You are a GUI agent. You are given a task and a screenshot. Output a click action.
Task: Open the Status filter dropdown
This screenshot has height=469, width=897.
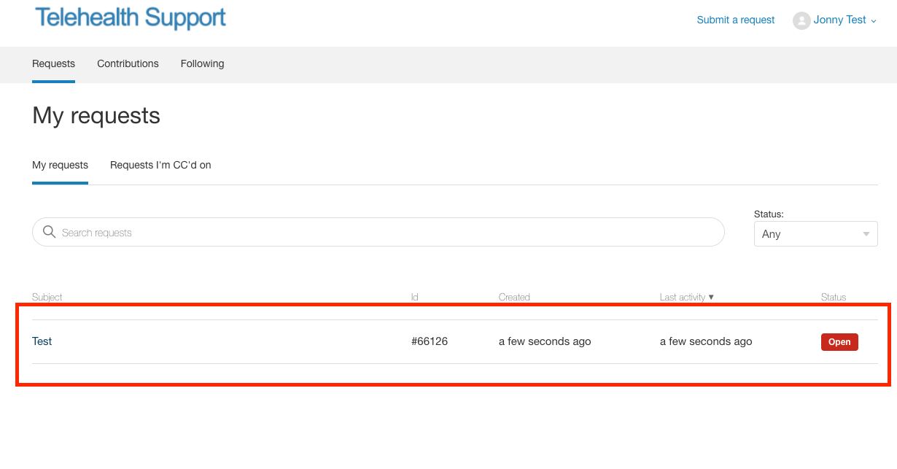pyautogui.click(x=815, y=233)
